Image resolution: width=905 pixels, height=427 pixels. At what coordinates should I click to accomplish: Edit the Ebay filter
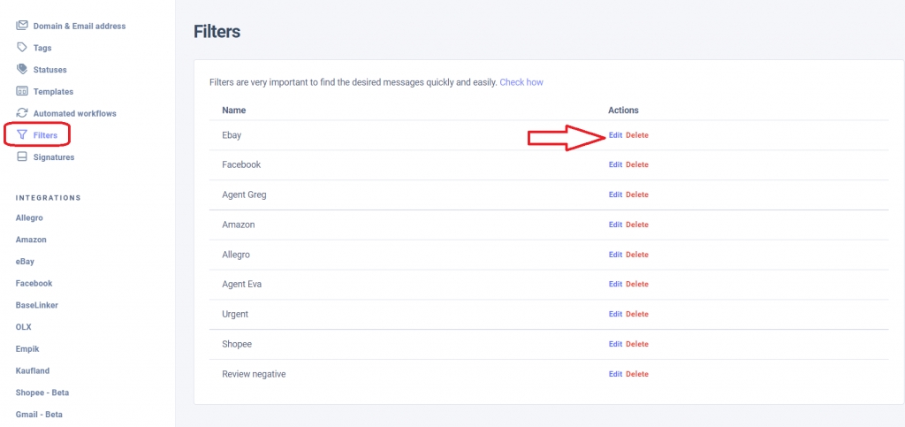click(x=615, y=135)
